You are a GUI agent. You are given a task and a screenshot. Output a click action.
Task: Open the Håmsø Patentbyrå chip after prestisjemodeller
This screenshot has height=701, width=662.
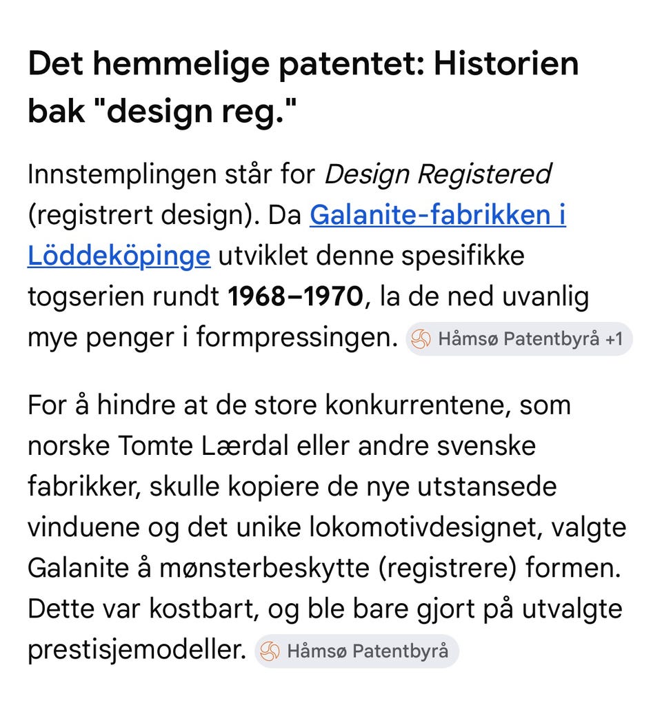coord(357,651)
